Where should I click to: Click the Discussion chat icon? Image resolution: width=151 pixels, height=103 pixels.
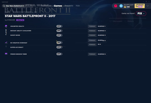[x=110, y=21]
